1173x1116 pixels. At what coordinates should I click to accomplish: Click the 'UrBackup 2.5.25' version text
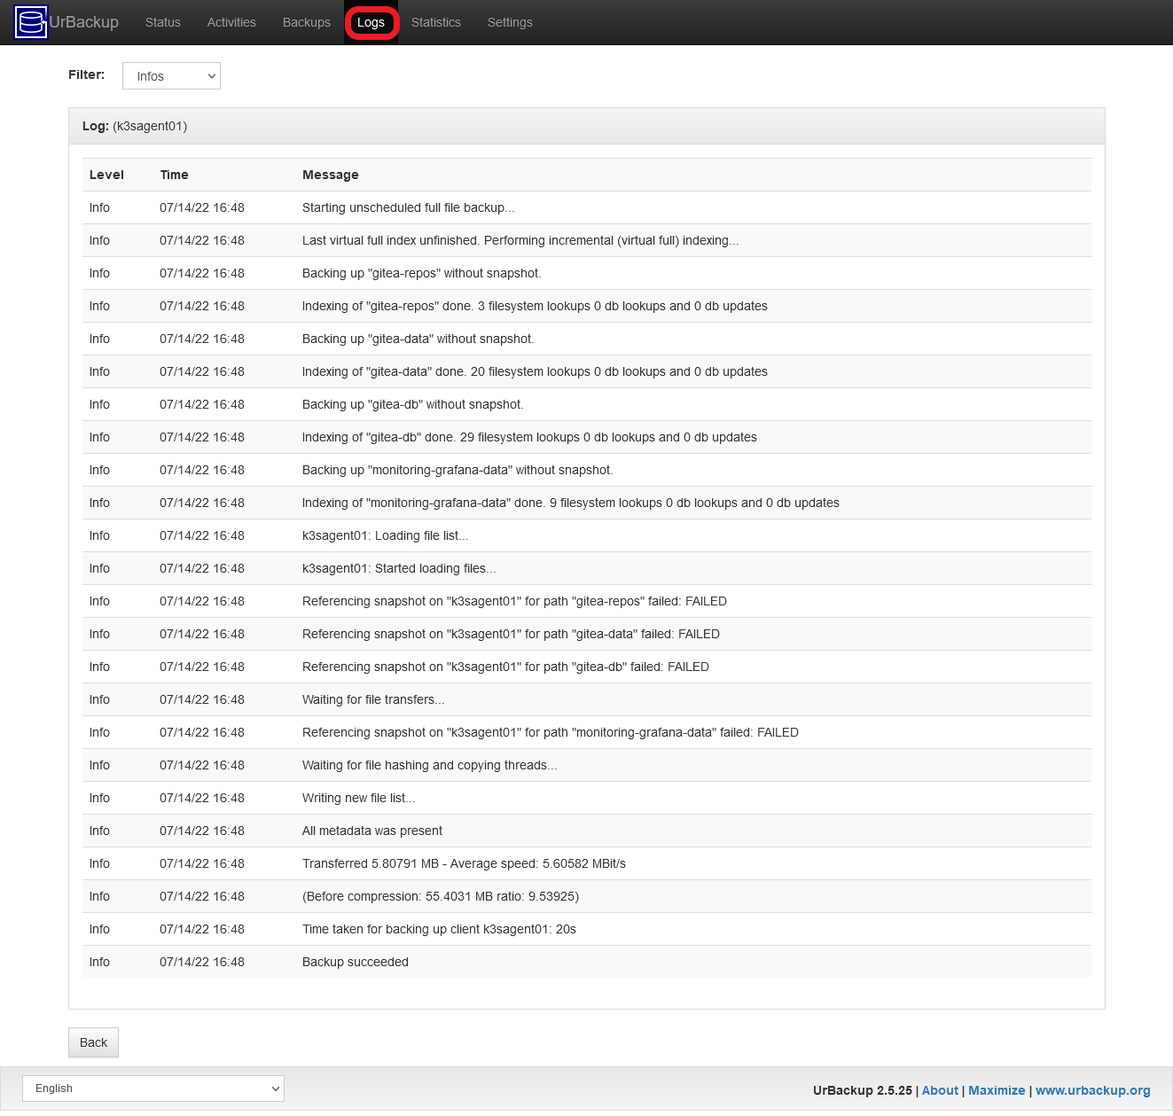(863, 1090)
